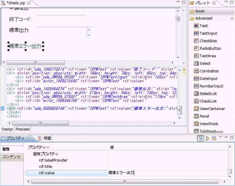
Task: Switch to the Preview tab
Action: coord(23,129)
